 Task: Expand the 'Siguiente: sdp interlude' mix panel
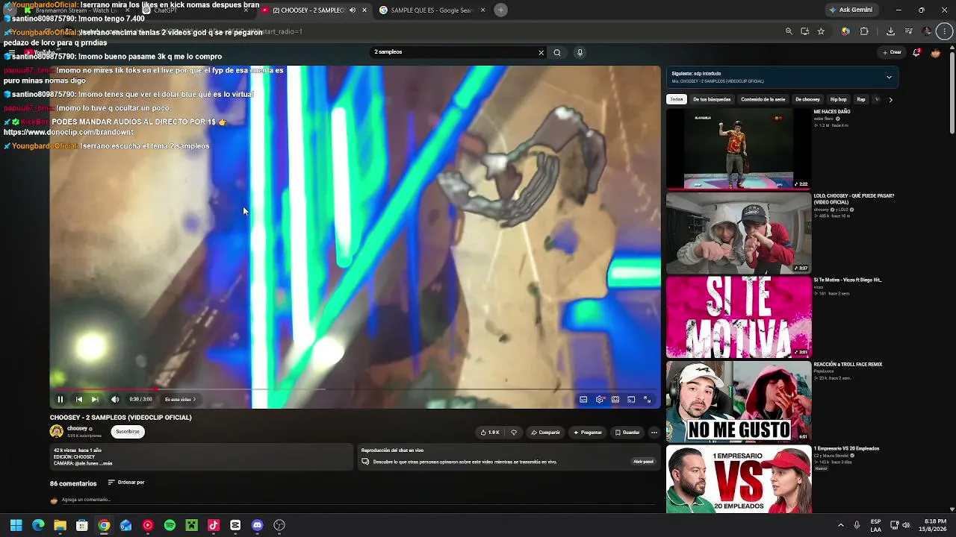point(889,77)
